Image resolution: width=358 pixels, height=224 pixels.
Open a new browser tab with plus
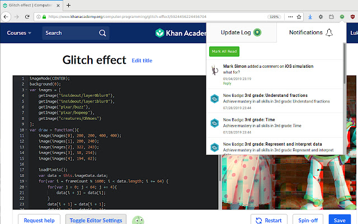pyautogui.click(x=68, y=5)
